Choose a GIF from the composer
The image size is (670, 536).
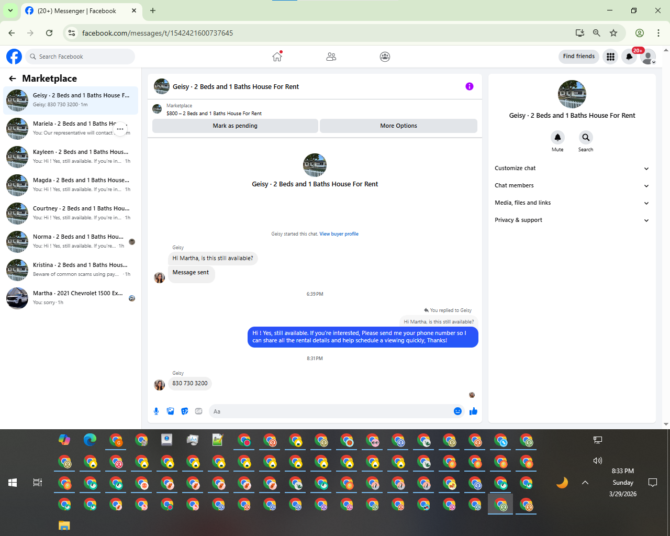click(x=198, y=411)
